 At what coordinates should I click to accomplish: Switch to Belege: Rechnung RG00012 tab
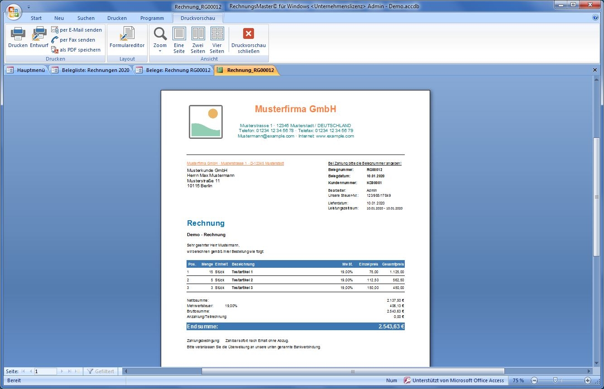pyautogui.click(x=173, y=70)
